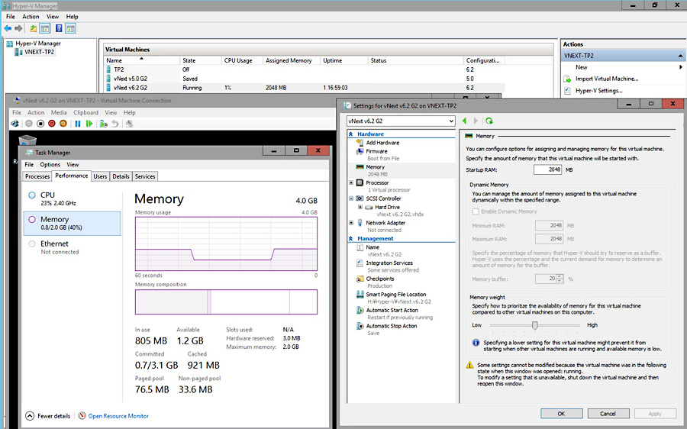
Task: Select SCSI Controller in Settings tree
Action: point(383,198)
